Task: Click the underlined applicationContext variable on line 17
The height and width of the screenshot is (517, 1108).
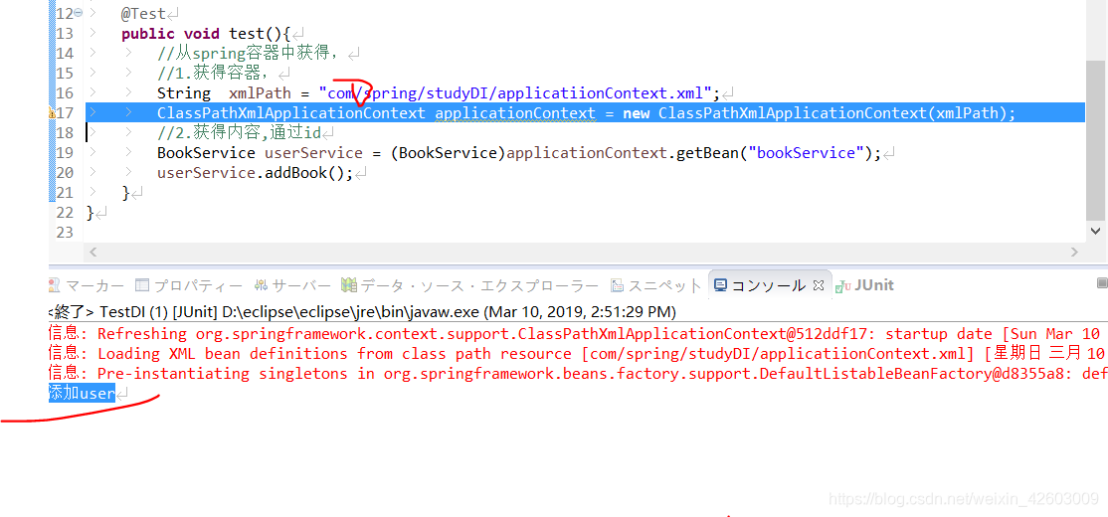Action: pos(515,113)
